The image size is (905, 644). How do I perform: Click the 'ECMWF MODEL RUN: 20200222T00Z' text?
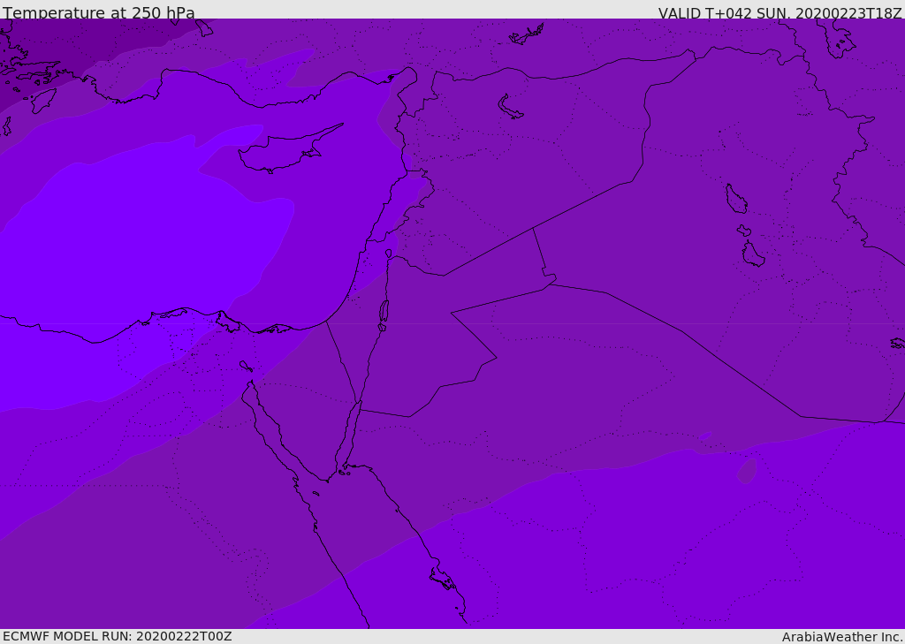coord(118,637)
